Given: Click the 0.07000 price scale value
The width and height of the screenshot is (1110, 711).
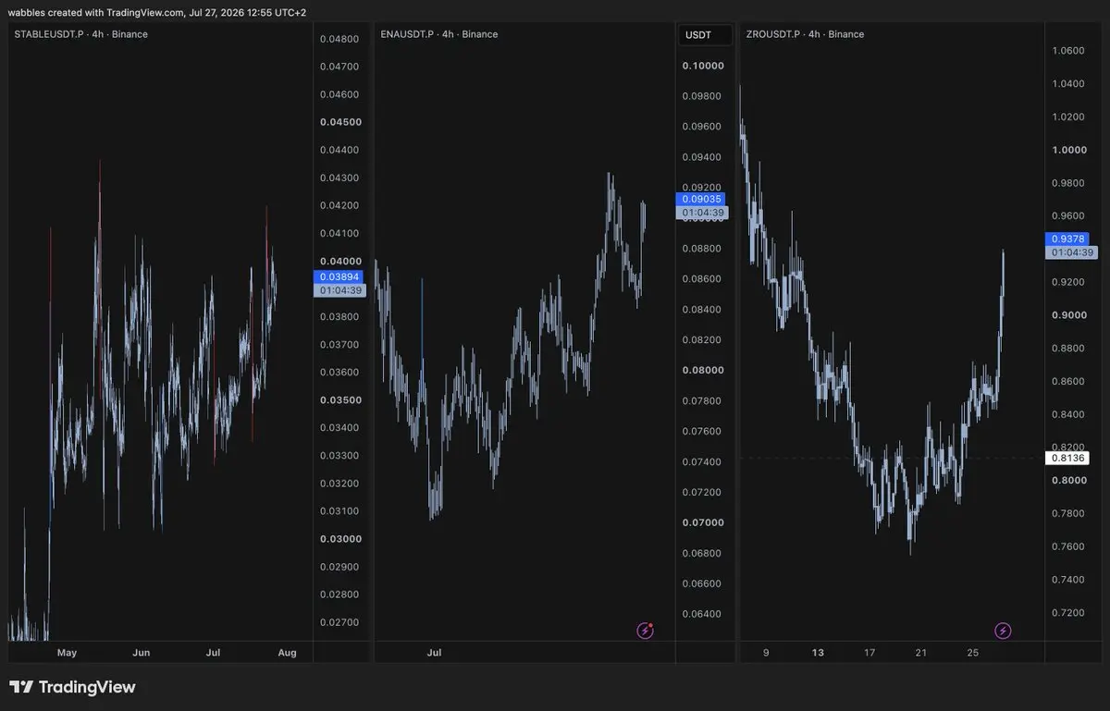Looking at the screenshot, I should coord(703,522).
